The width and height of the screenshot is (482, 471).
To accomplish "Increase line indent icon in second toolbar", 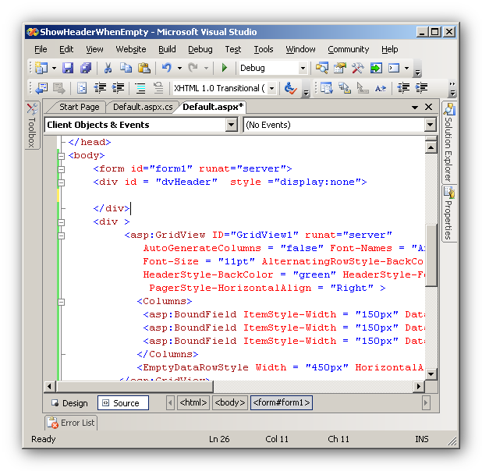I will 118,89.
